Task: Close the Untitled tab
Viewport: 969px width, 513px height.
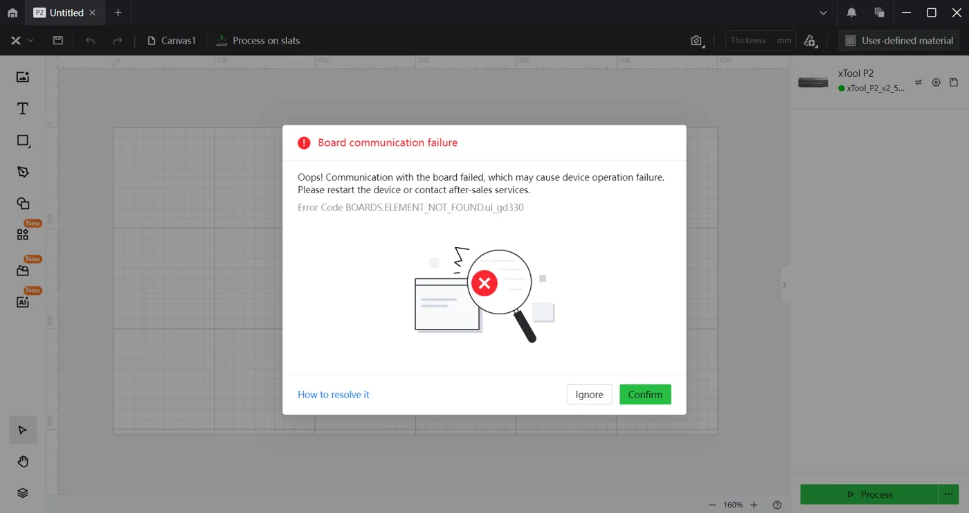Action: point(93,12)
